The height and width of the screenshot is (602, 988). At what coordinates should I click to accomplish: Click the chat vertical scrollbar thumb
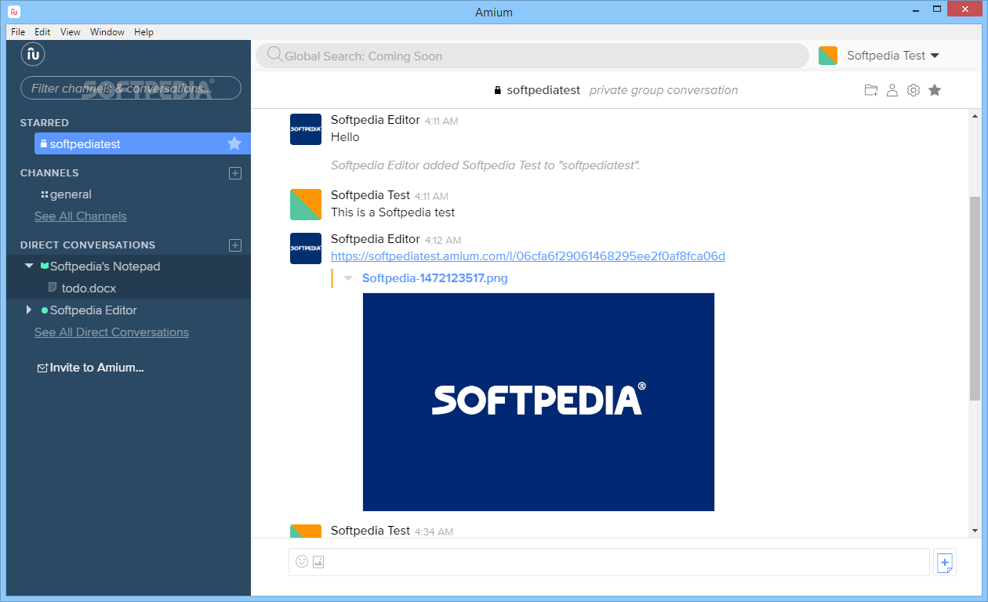point(975,298)
